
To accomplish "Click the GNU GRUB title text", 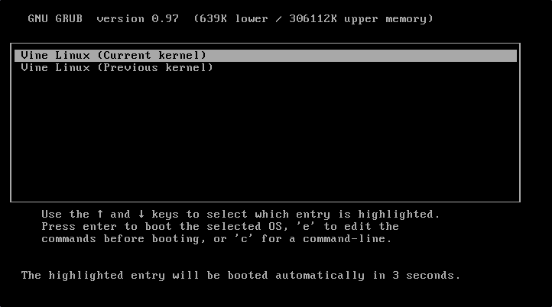I will (x=55, y=18).
